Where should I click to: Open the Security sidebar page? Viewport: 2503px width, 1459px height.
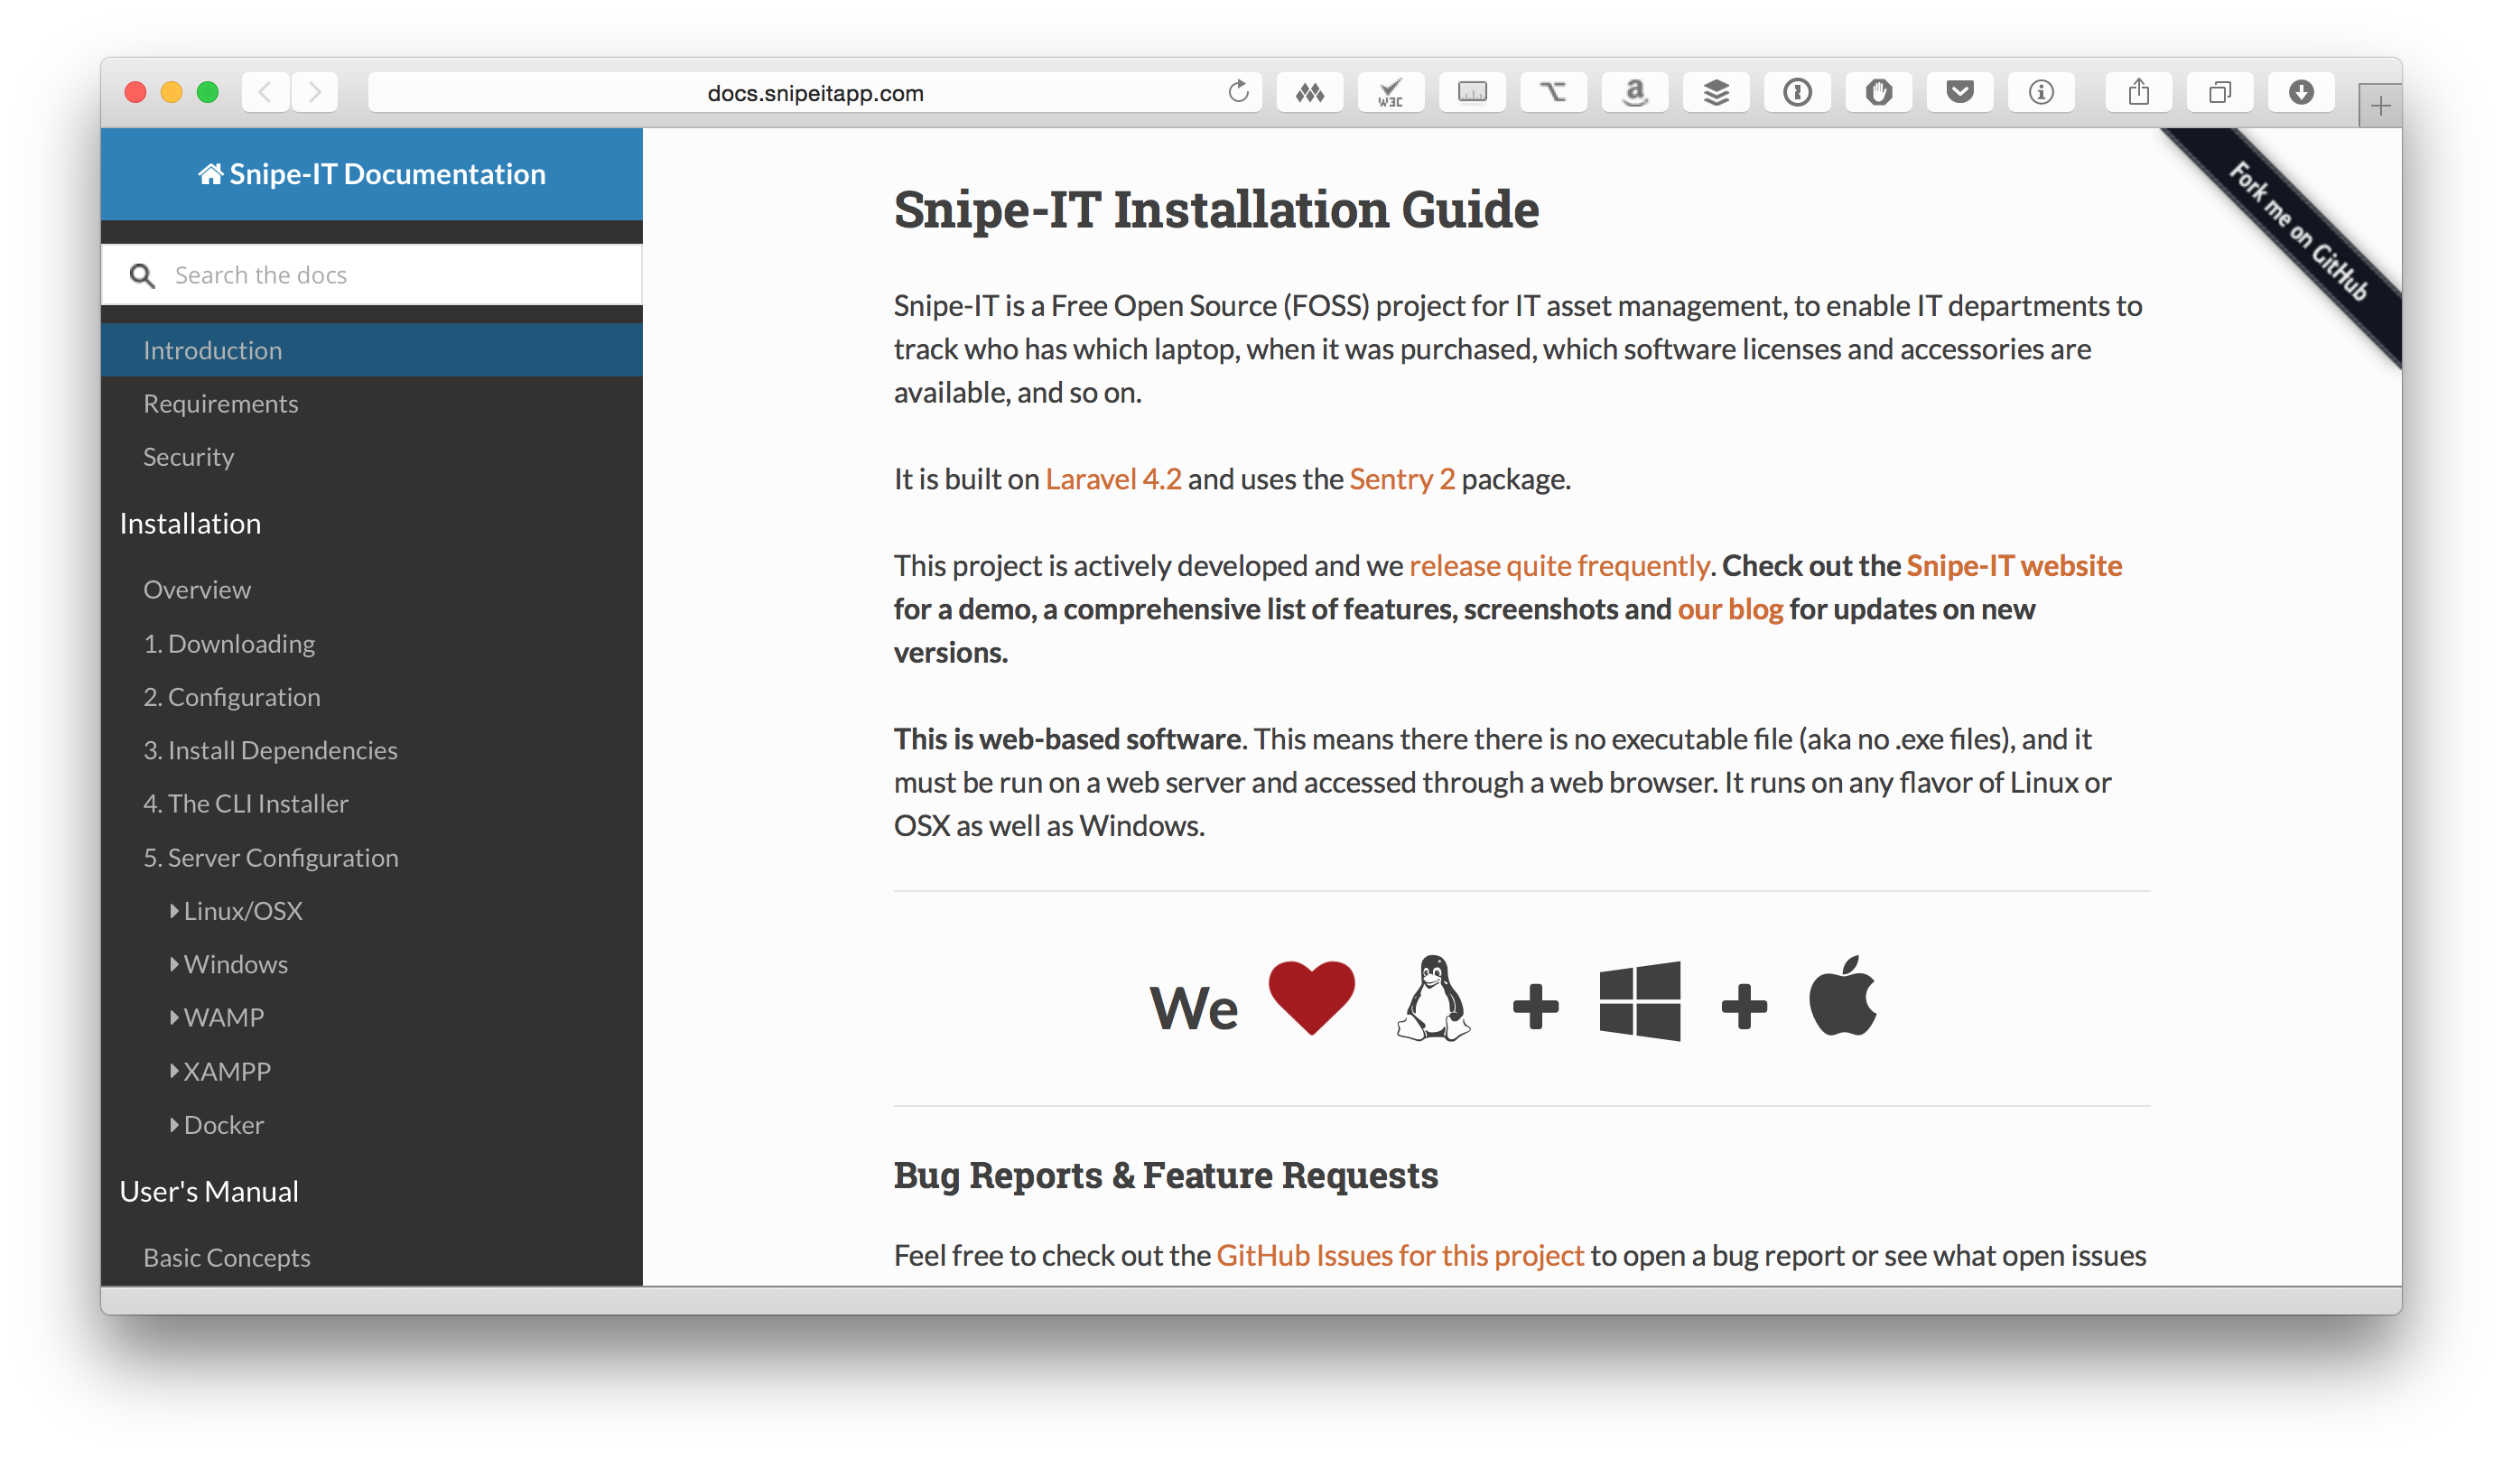click(189, 457)
